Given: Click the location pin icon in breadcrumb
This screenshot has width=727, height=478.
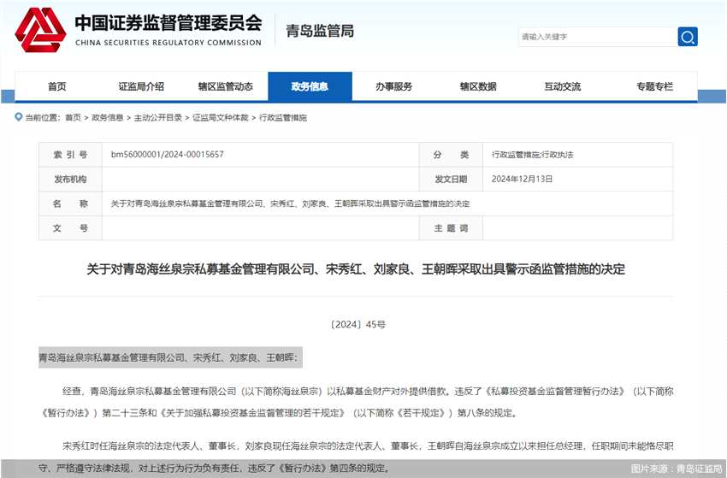Looking at the screenshot, I should [x=19, y=117].
